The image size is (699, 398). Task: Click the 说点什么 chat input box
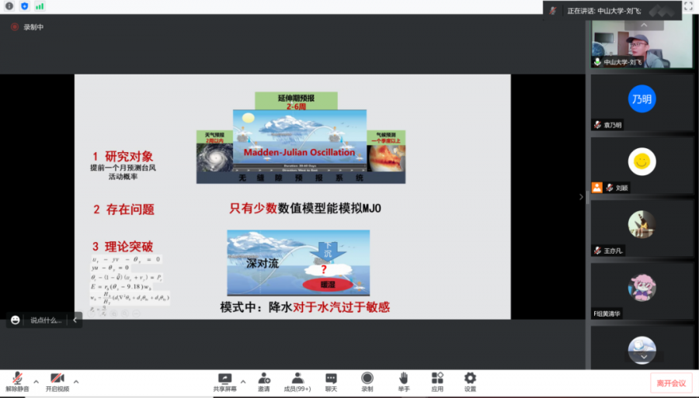(x=45, y=320)
